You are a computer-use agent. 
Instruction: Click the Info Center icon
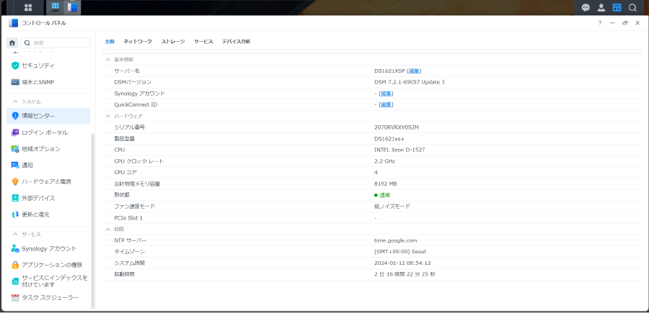pos(15,116)
